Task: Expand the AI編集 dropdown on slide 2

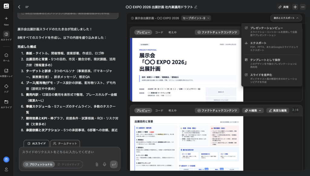Action: click(x=253, y=110)
